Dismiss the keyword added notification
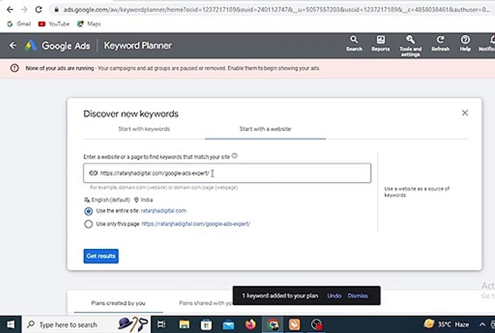The image size is (495, 333). click(x=358, y=296)
